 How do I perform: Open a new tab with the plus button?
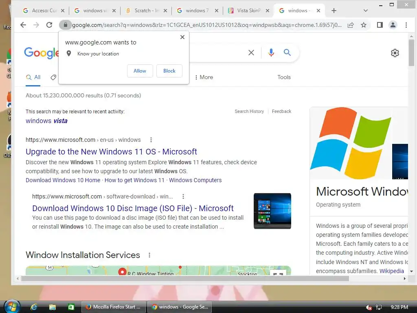tap(334, 11)
